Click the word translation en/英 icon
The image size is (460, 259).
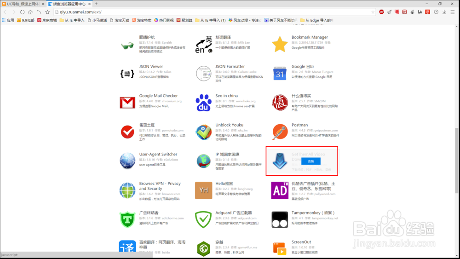[204, 44]
